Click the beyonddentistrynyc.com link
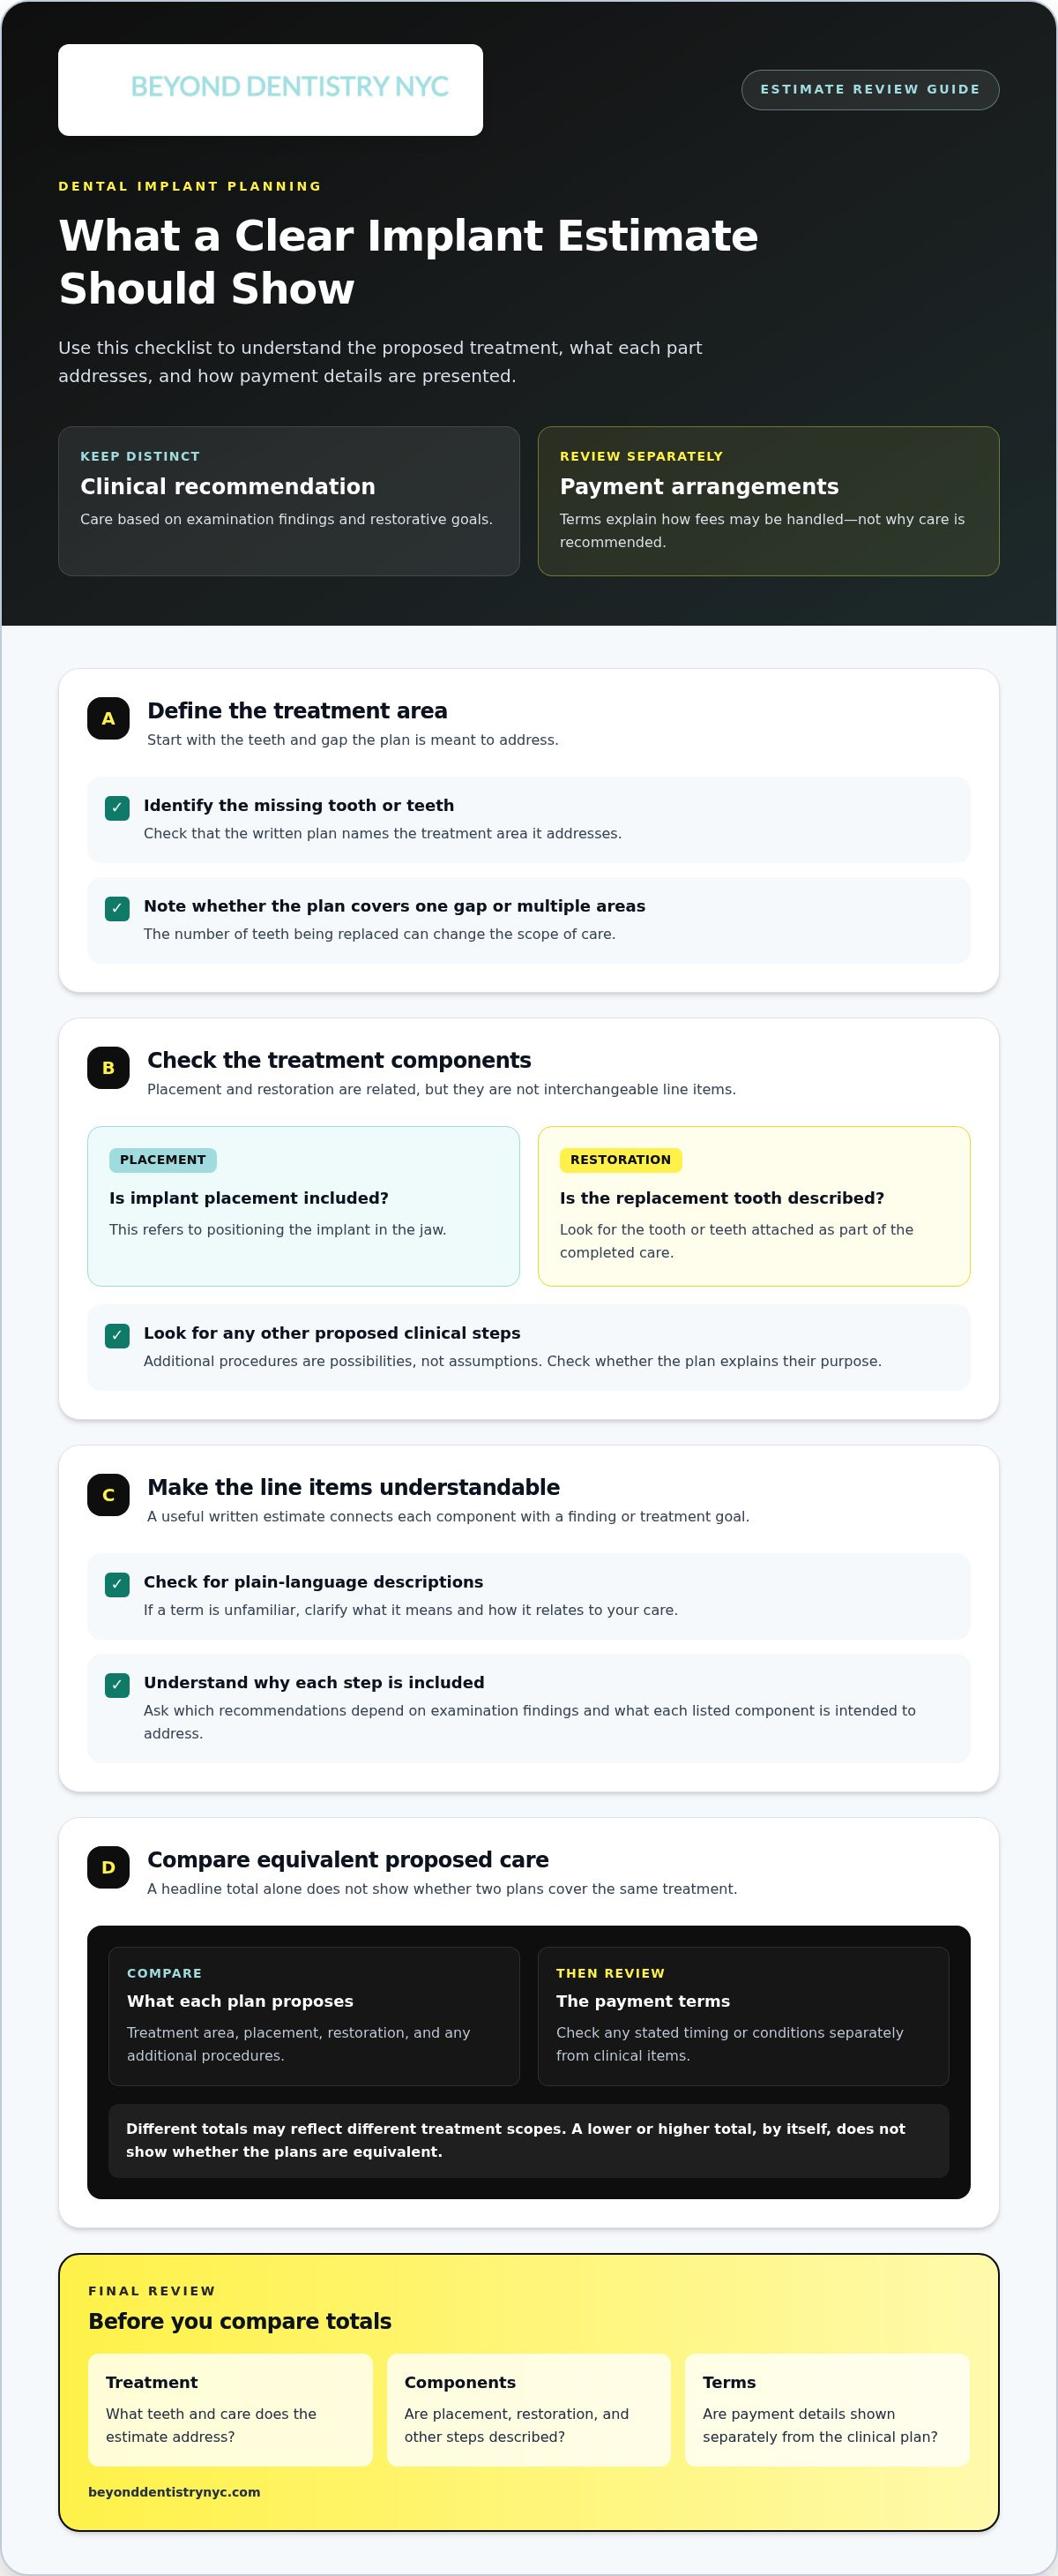Screen dimensions: 1058x2576 tap(174, 2491)
